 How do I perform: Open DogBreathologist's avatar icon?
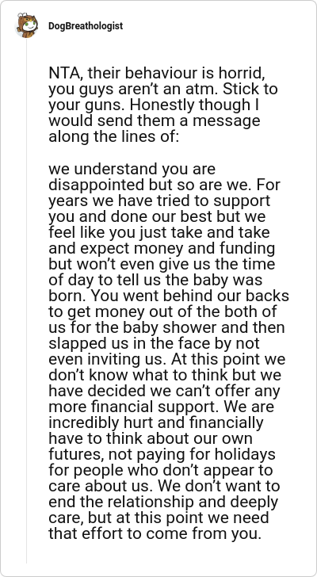(x=26, y=25)
